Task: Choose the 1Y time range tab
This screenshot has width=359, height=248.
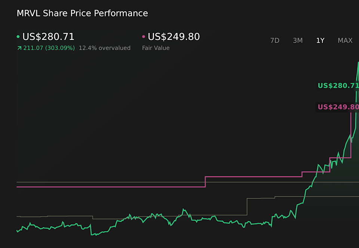Action: click(x=320, y=41)
